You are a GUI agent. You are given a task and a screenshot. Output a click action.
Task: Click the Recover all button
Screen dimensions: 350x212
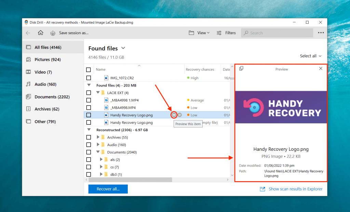pyautogui.click(x=108, y=189)
